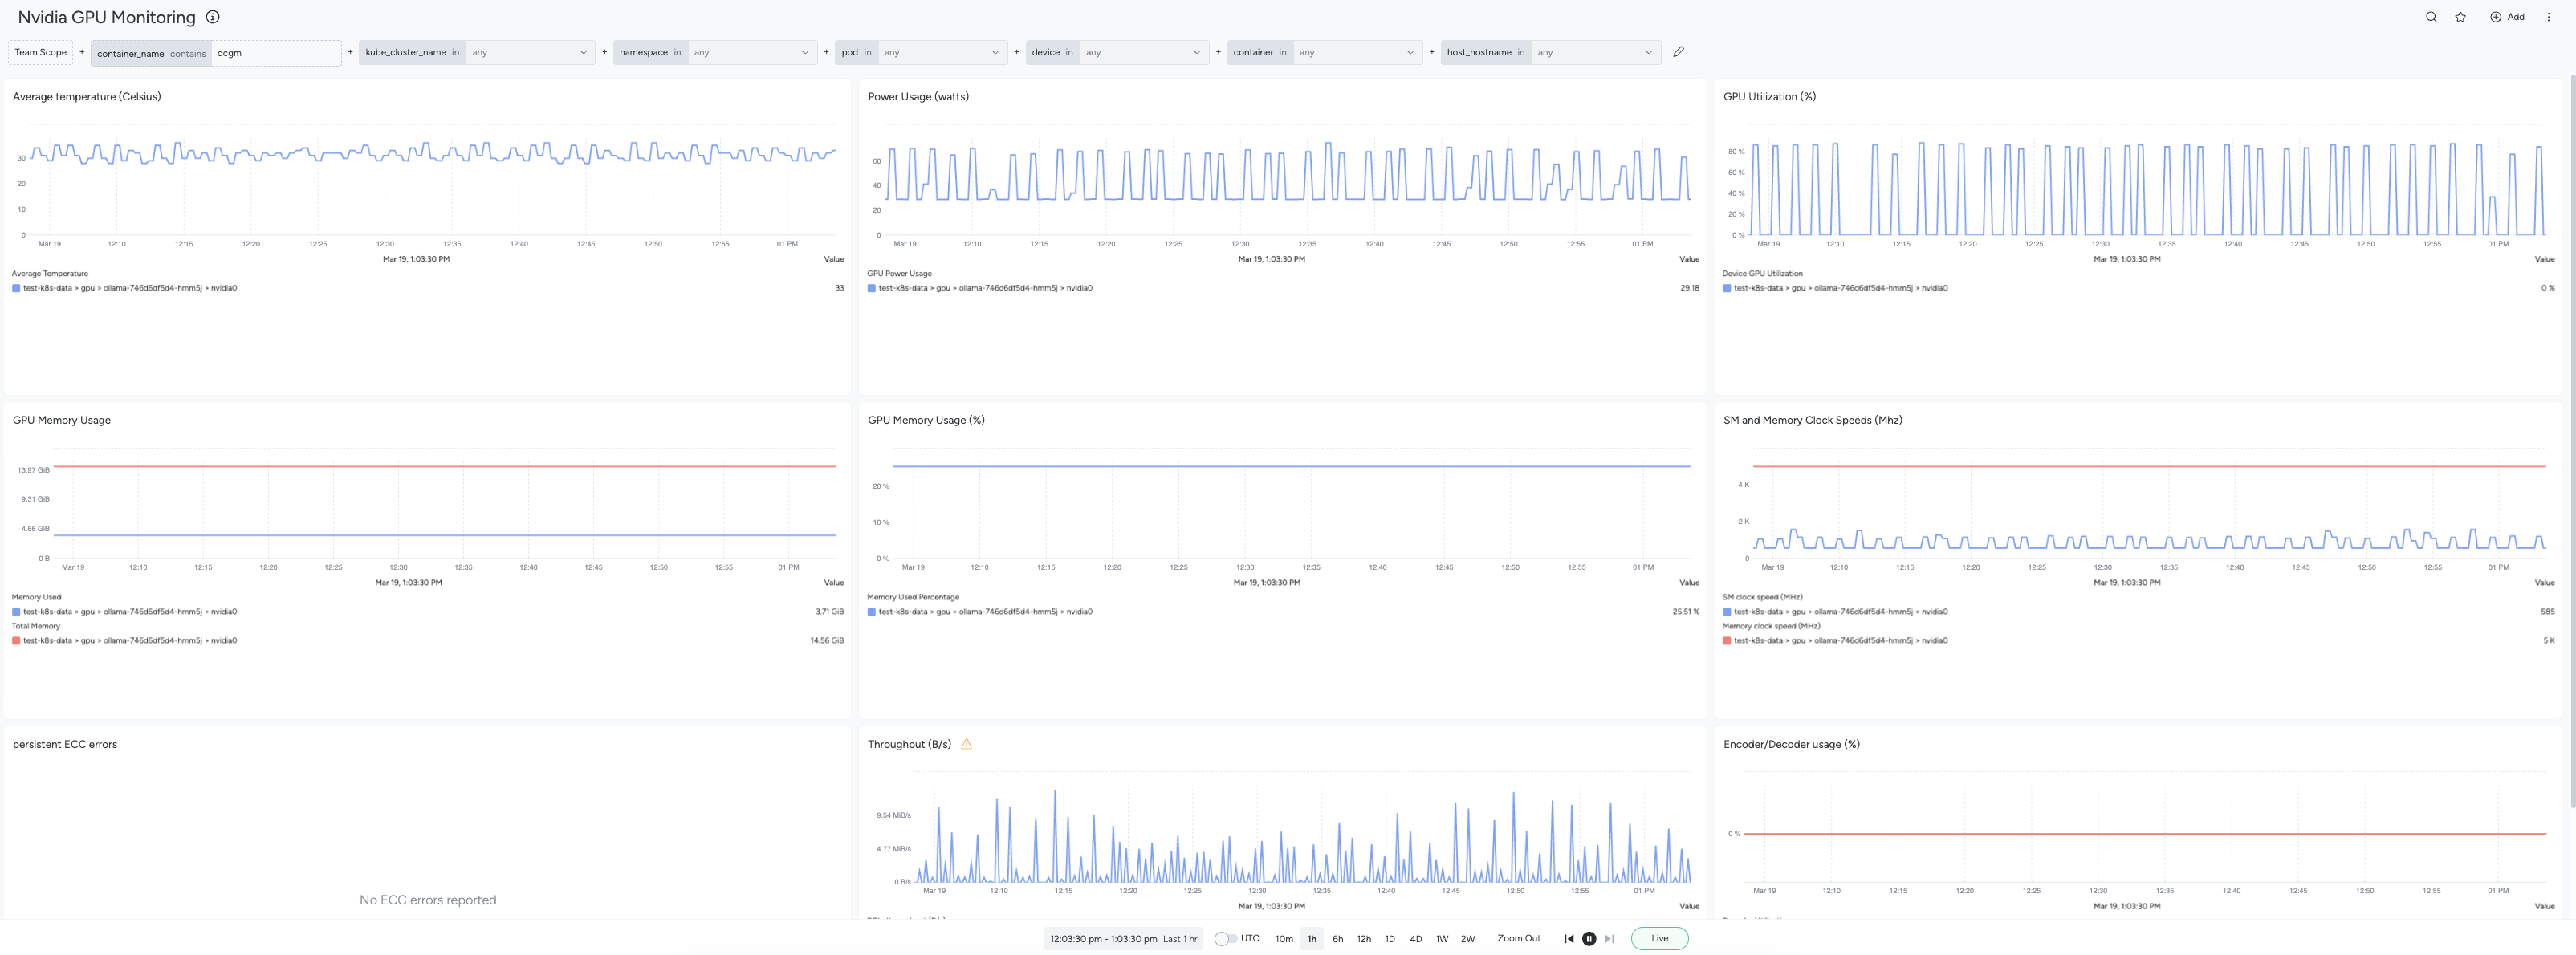This screenshot has width=2576, height=955.
Task: Click the Device GPU Utilization legend swatch
Action: point(1727,288)
